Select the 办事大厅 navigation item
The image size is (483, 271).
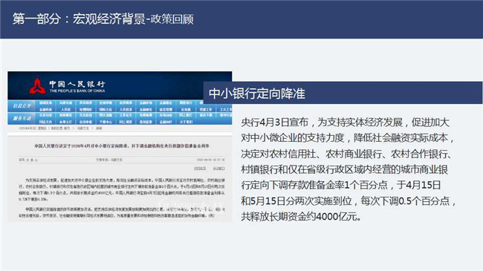65,122
